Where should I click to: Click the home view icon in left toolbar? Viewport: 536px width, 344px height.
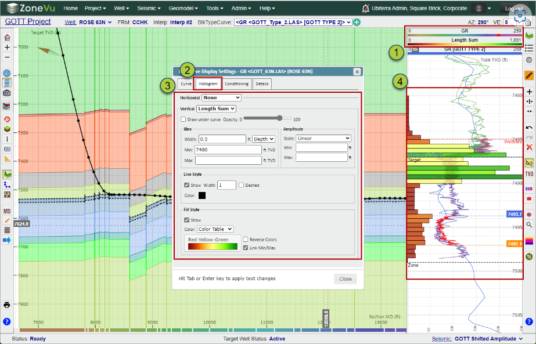pyautogui.click(x=7, y=37)
